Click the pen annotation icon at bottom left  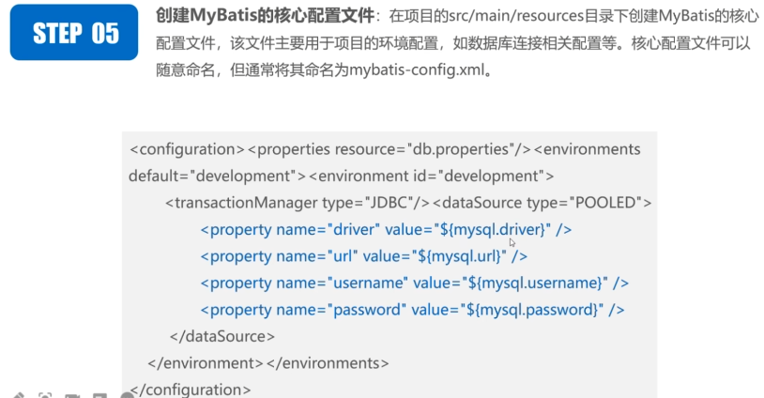coord(17,394)
